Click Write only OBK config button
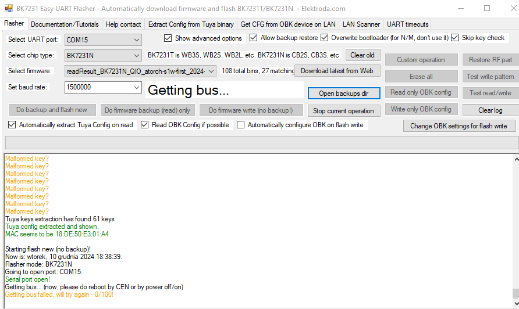Screen dimensions: 519x309 click(421, 109)
